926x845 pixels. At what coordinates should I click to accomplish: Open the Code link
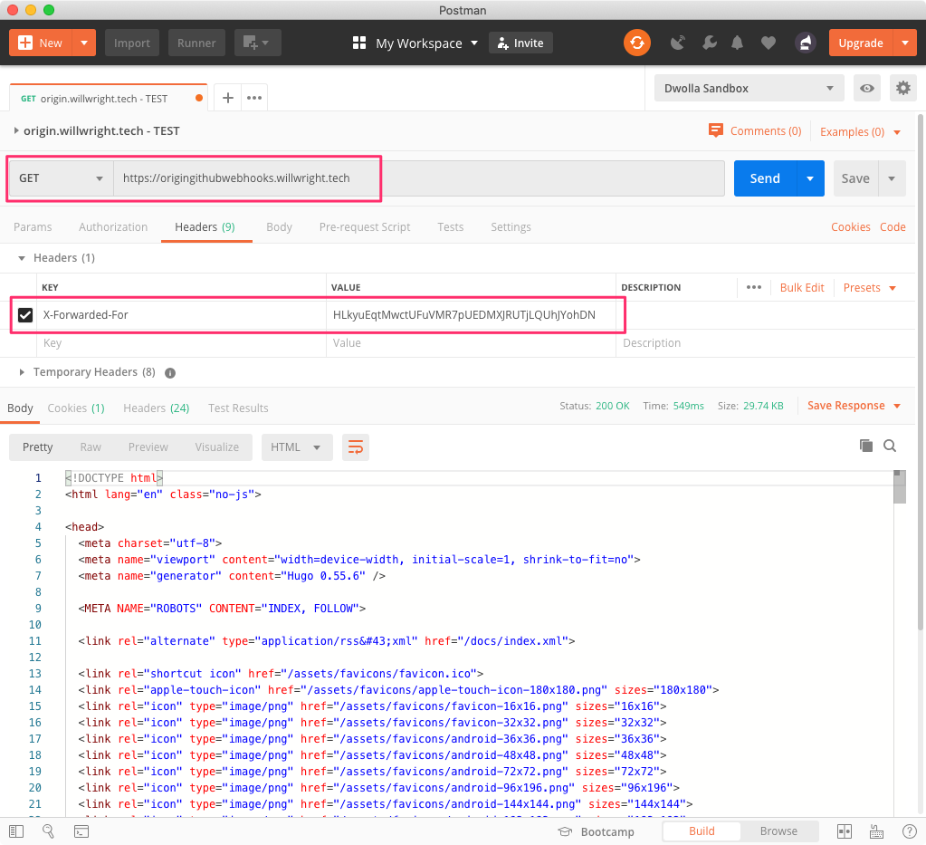click(x=893, y=227)
